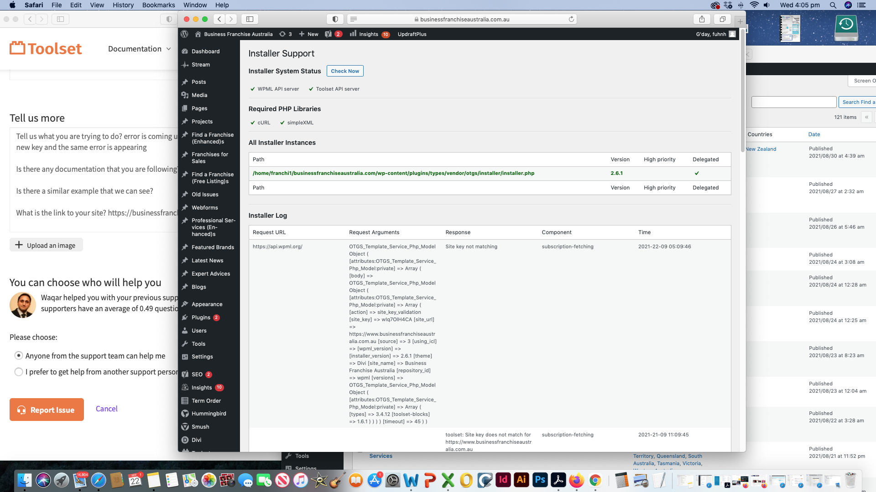
Task: Open the Safari History menu
Action: coord(123,5)
